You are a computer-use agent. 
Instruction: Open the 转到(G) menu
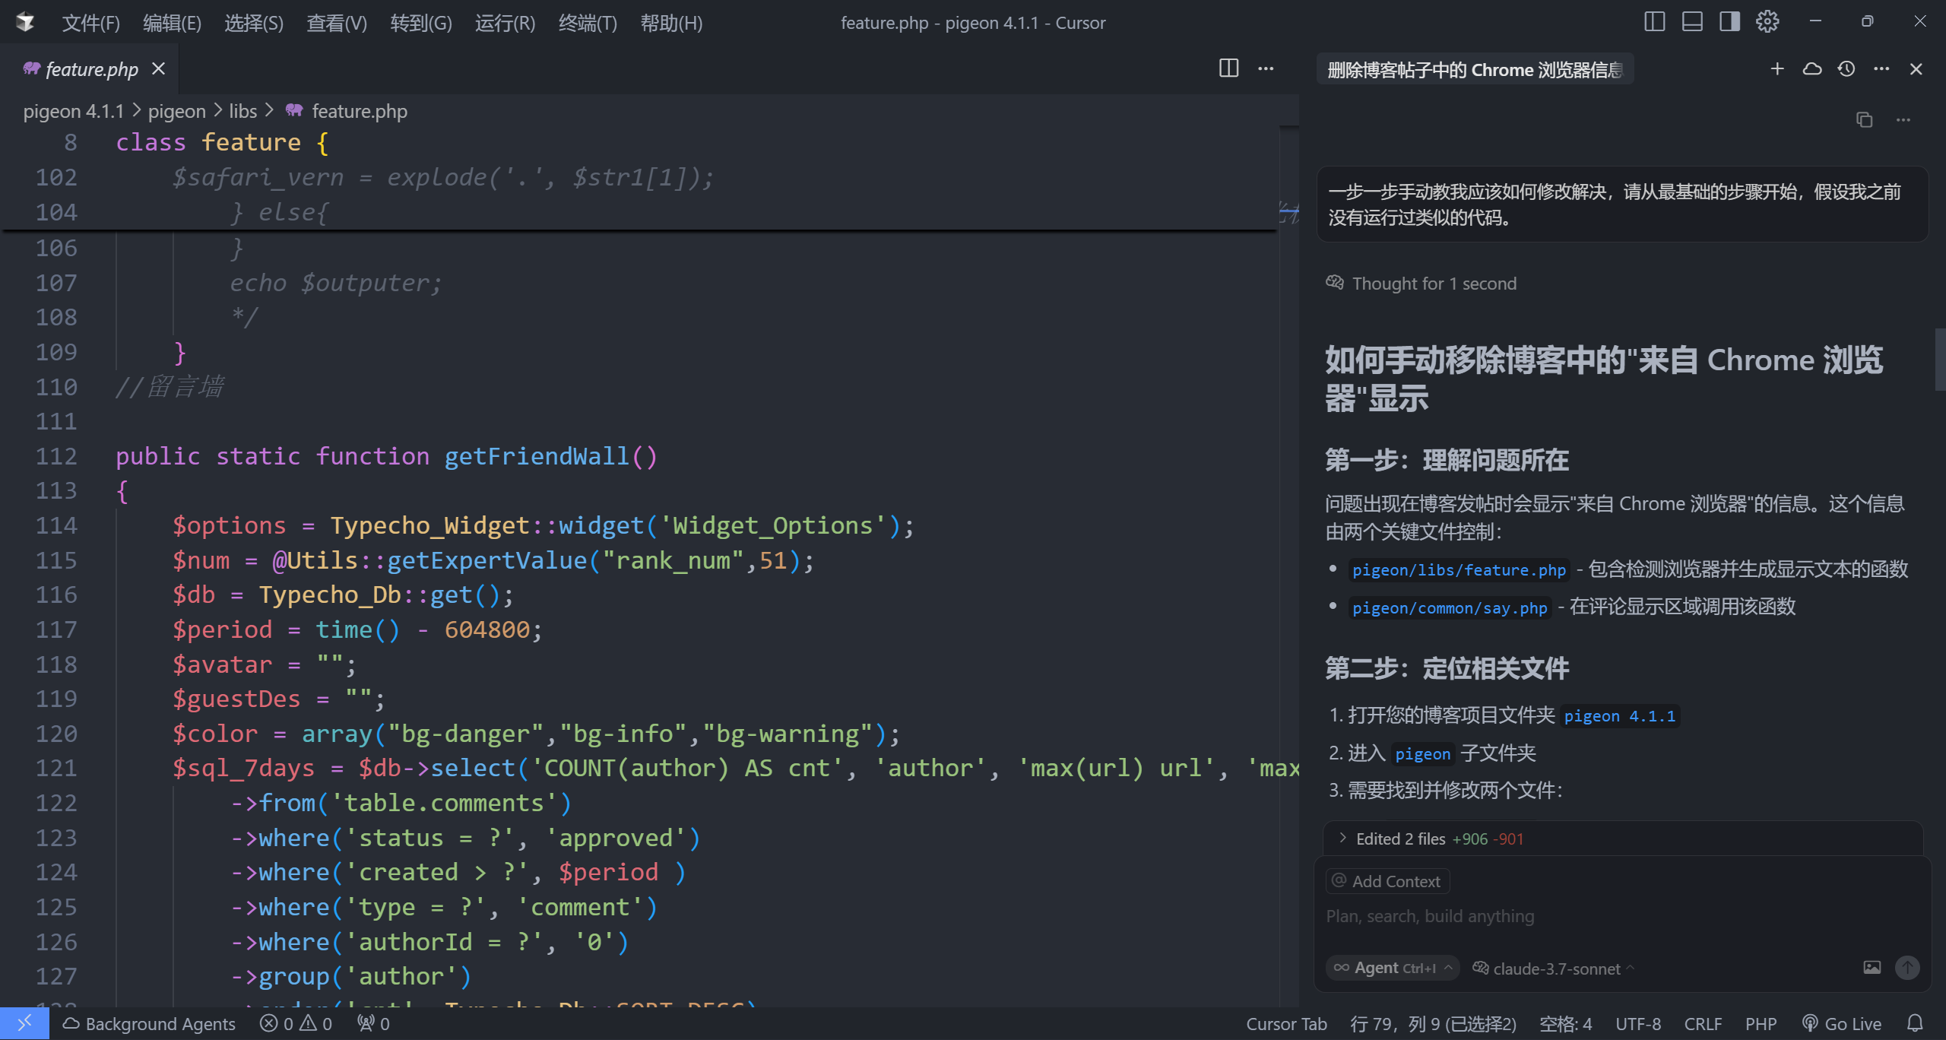[421, 23]
